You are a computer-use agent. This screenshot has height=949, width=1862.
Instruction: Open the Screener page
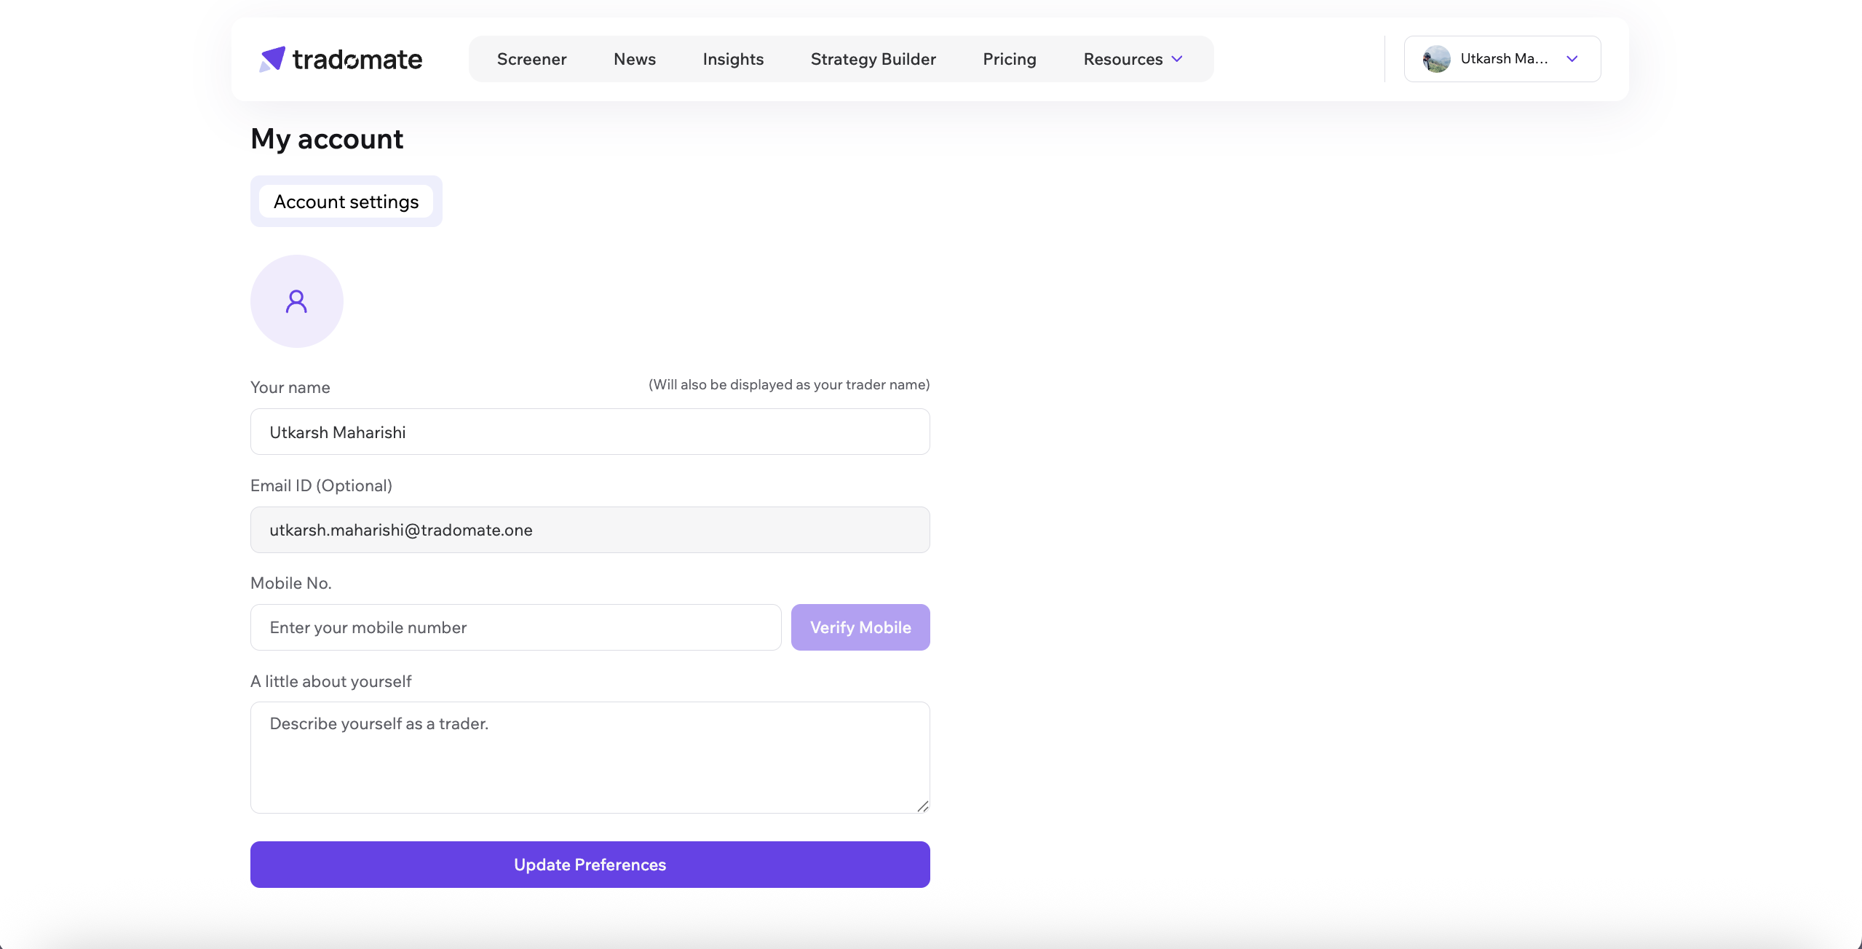click(532, 59)
